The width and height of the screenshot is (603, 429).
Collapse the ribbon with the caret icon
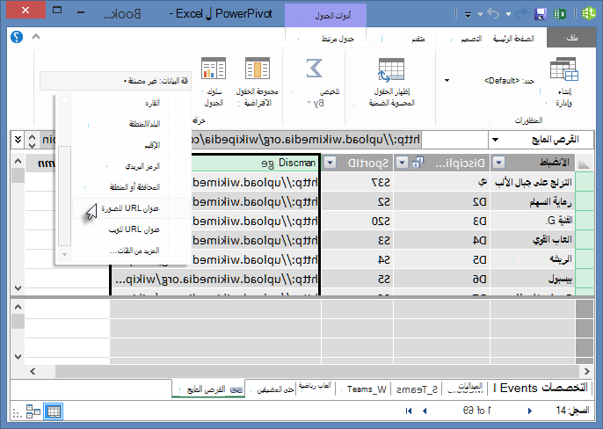36,37
